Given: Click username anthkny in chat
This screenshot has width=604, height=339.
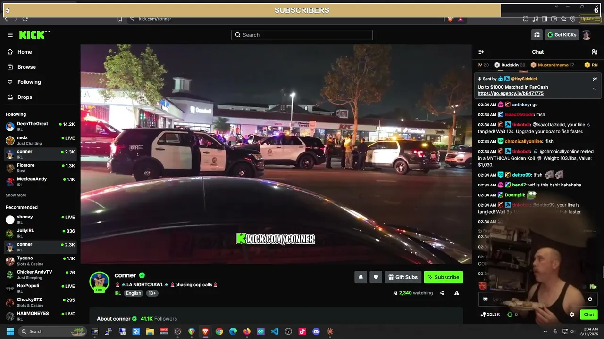Looking at the screenshot, I should coord(521,105).
